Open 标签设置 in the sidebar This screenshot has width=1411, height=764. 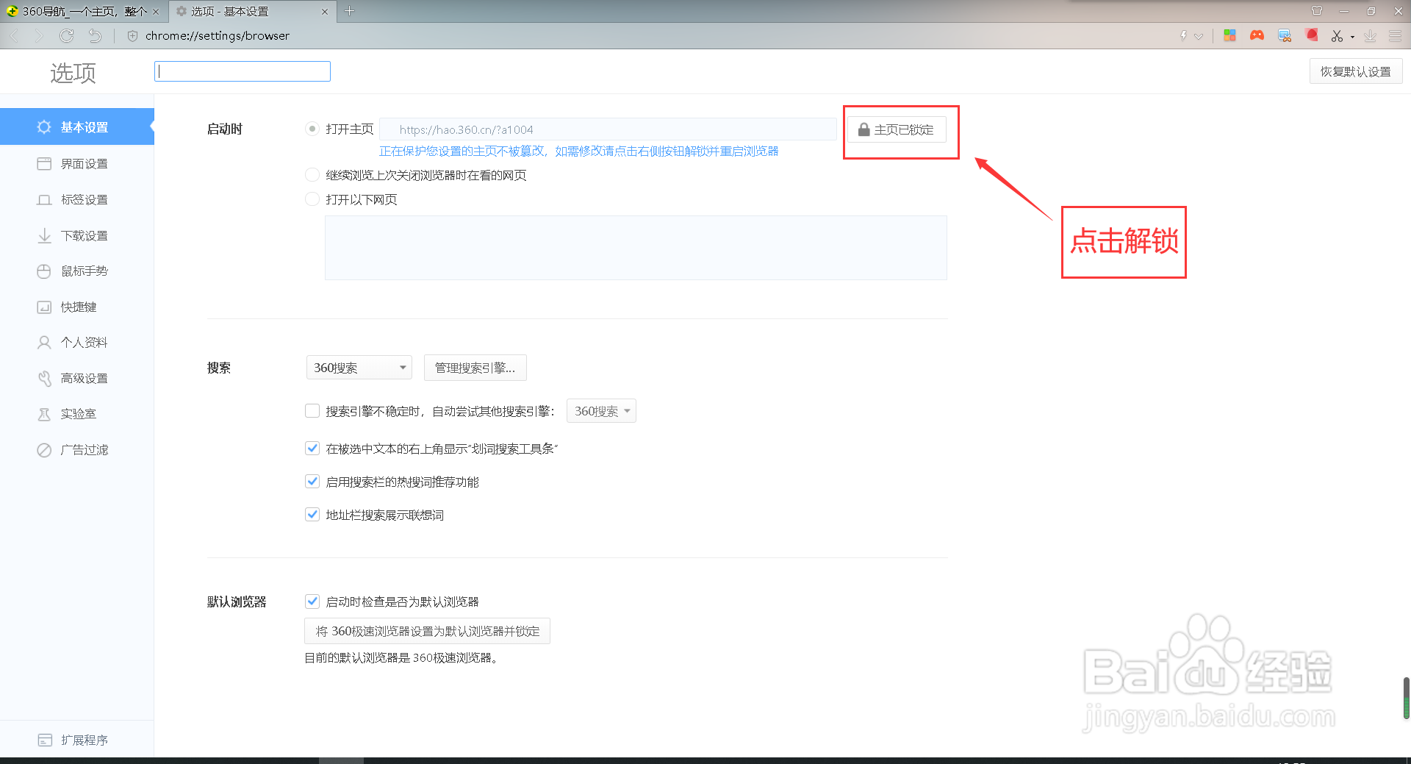coord(77,199)
